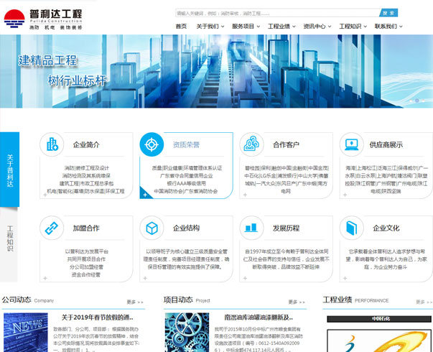Screen dimensions: 433x352
Task: Expand the 关于我们 navigation dropdown
Action: pos(207,27)
